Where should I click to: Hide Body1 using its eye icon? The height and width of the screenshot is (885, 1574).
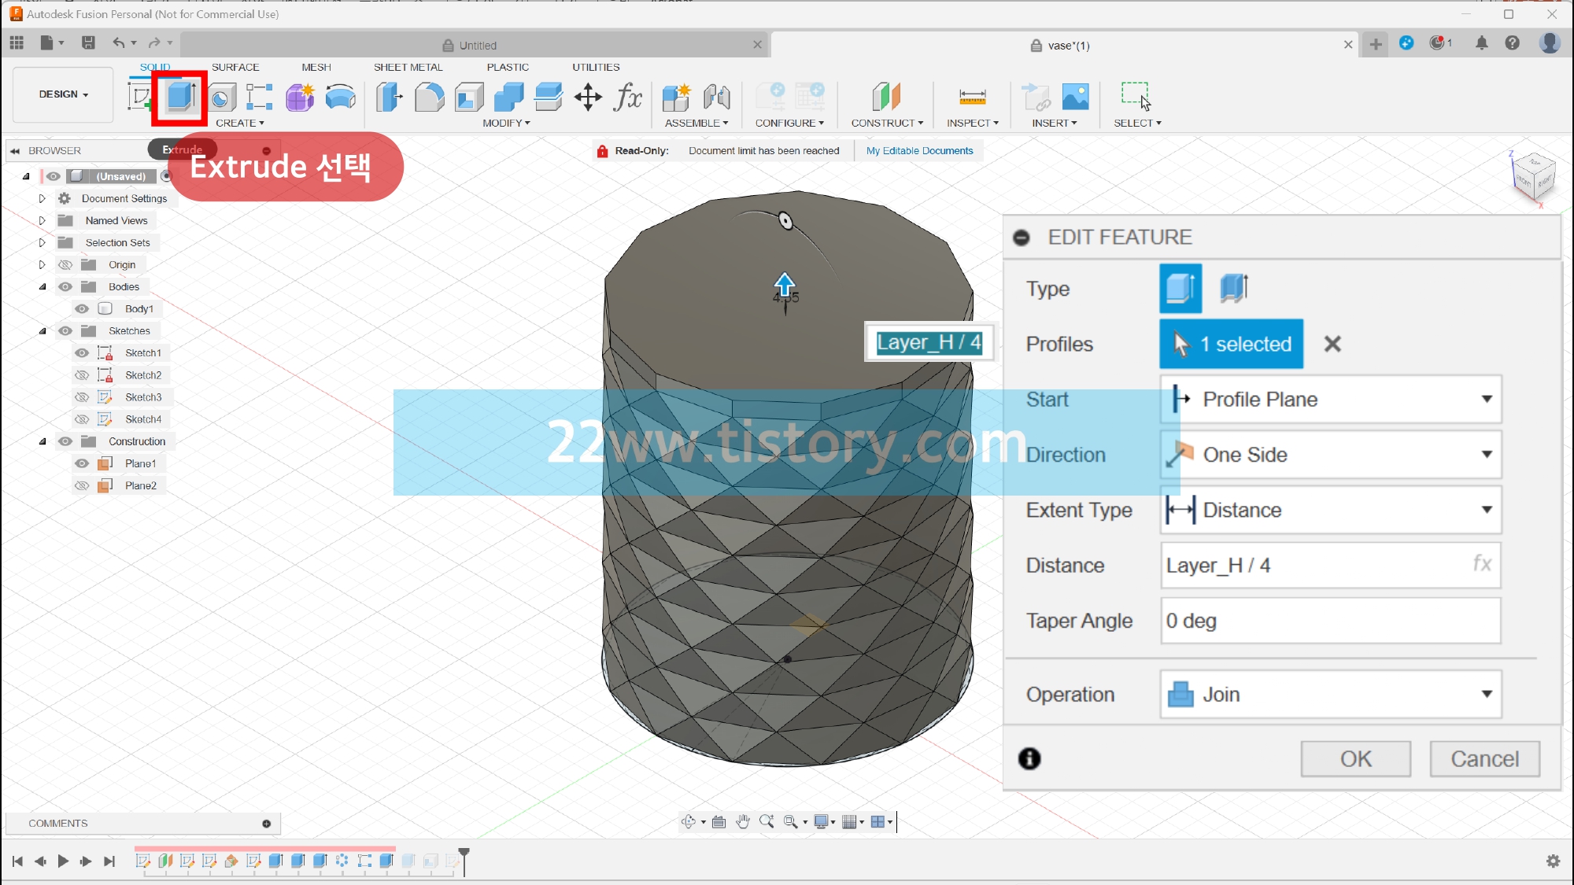82,309
